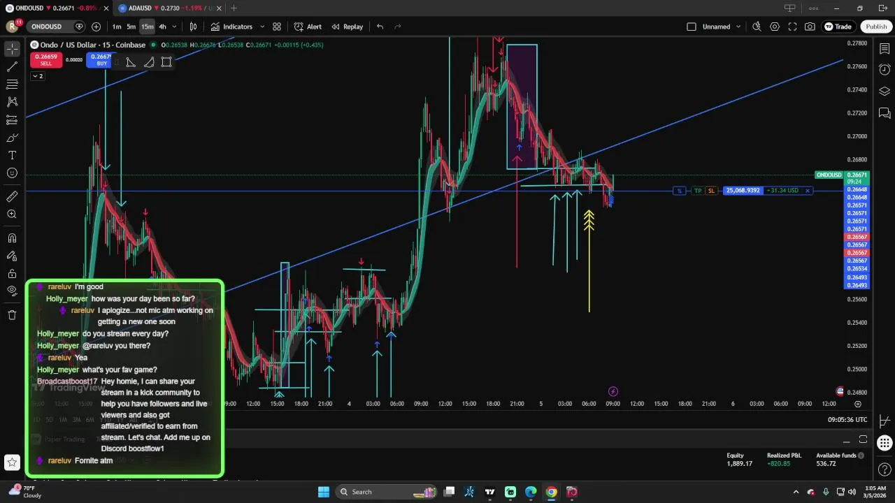The height and width of the screenshot is (503, 895).
Task: Close the position using the x
Action: click(x=808, y=191)
